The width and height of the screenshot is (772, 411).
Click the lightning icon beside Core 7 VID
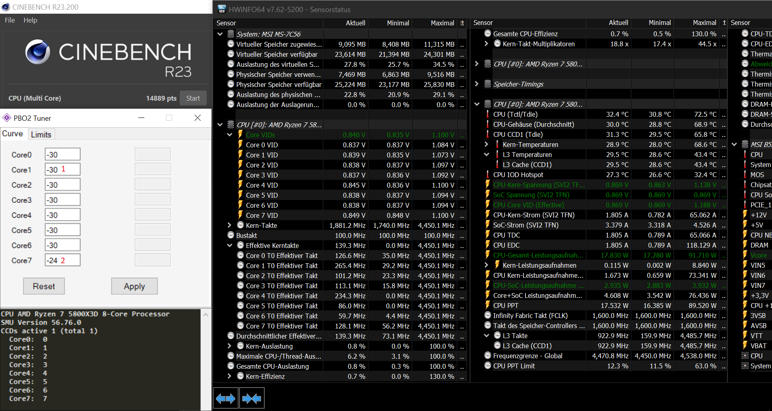[x=240, y=215]
